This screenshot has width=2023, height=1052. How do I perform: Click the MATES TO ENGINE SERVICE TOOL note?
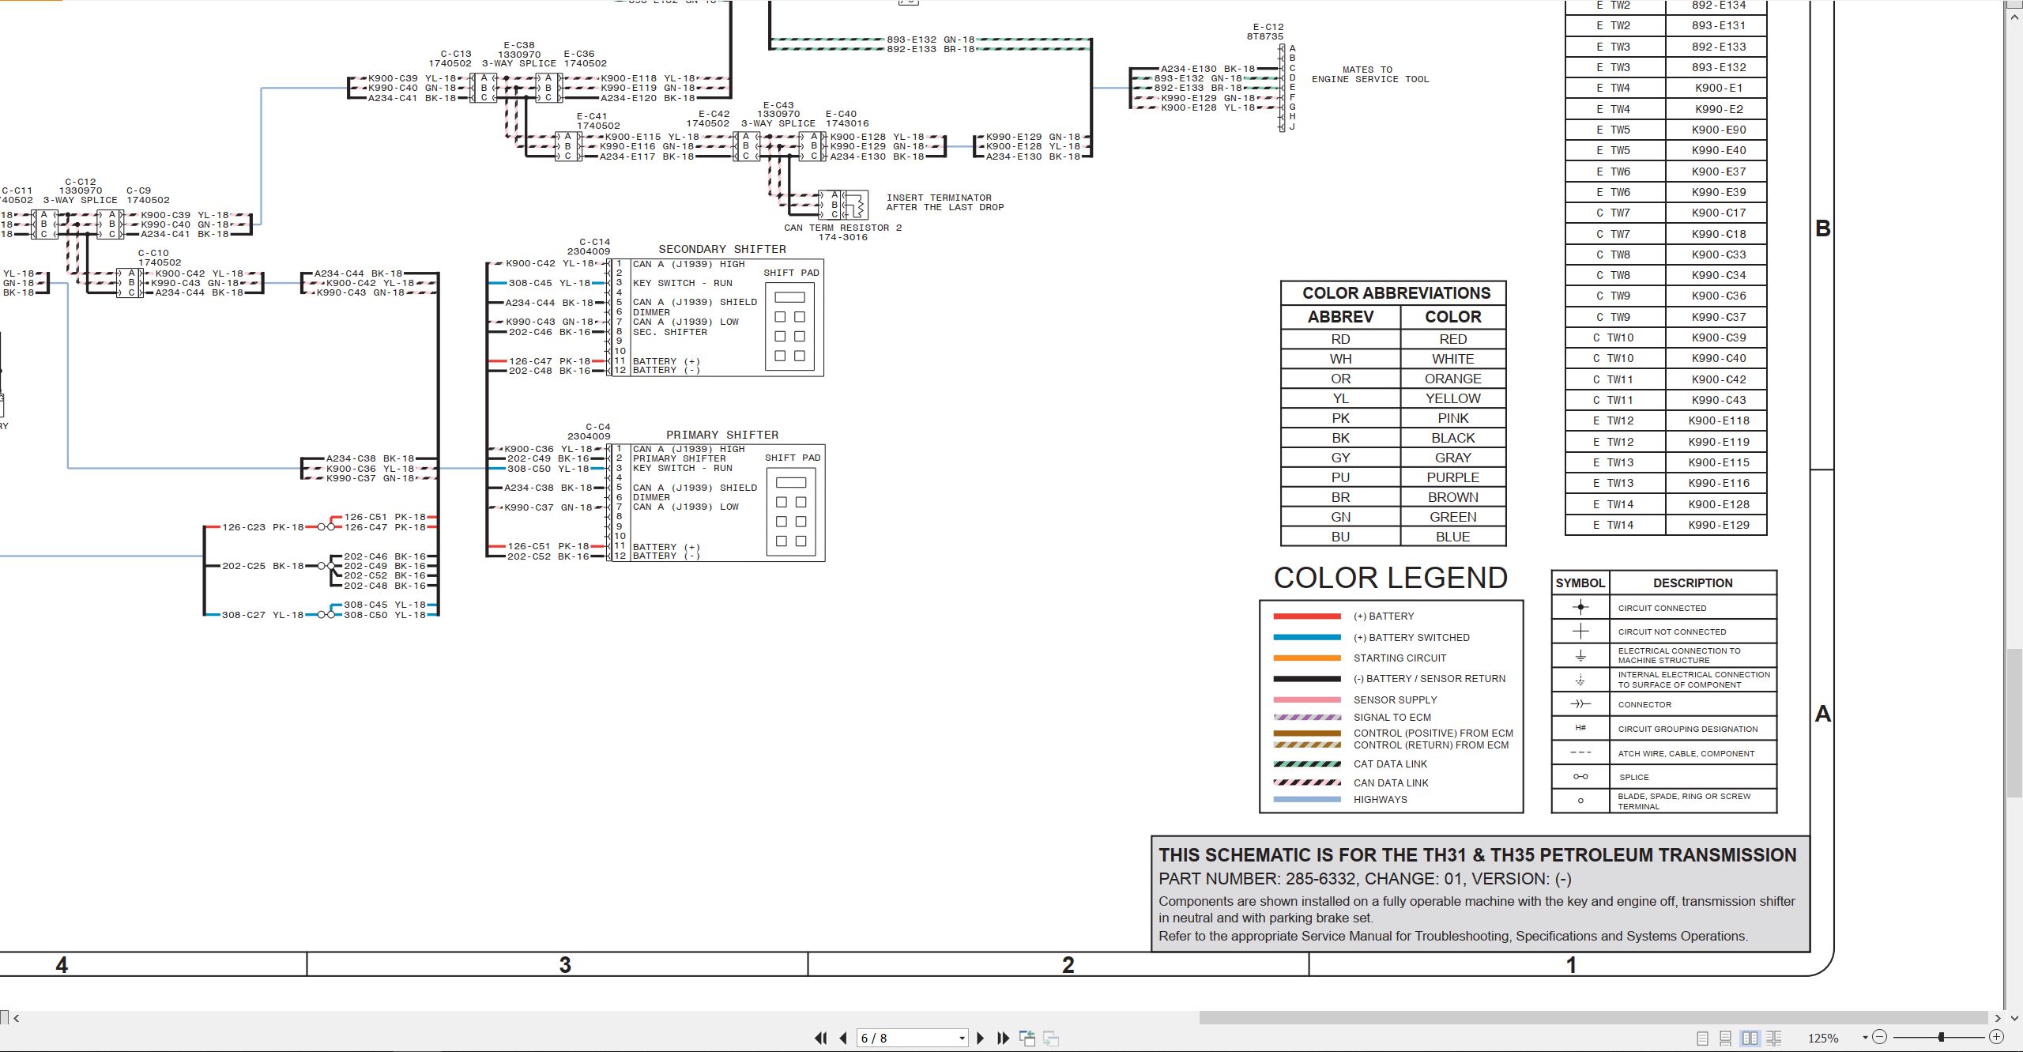[x=1370, y=74]
